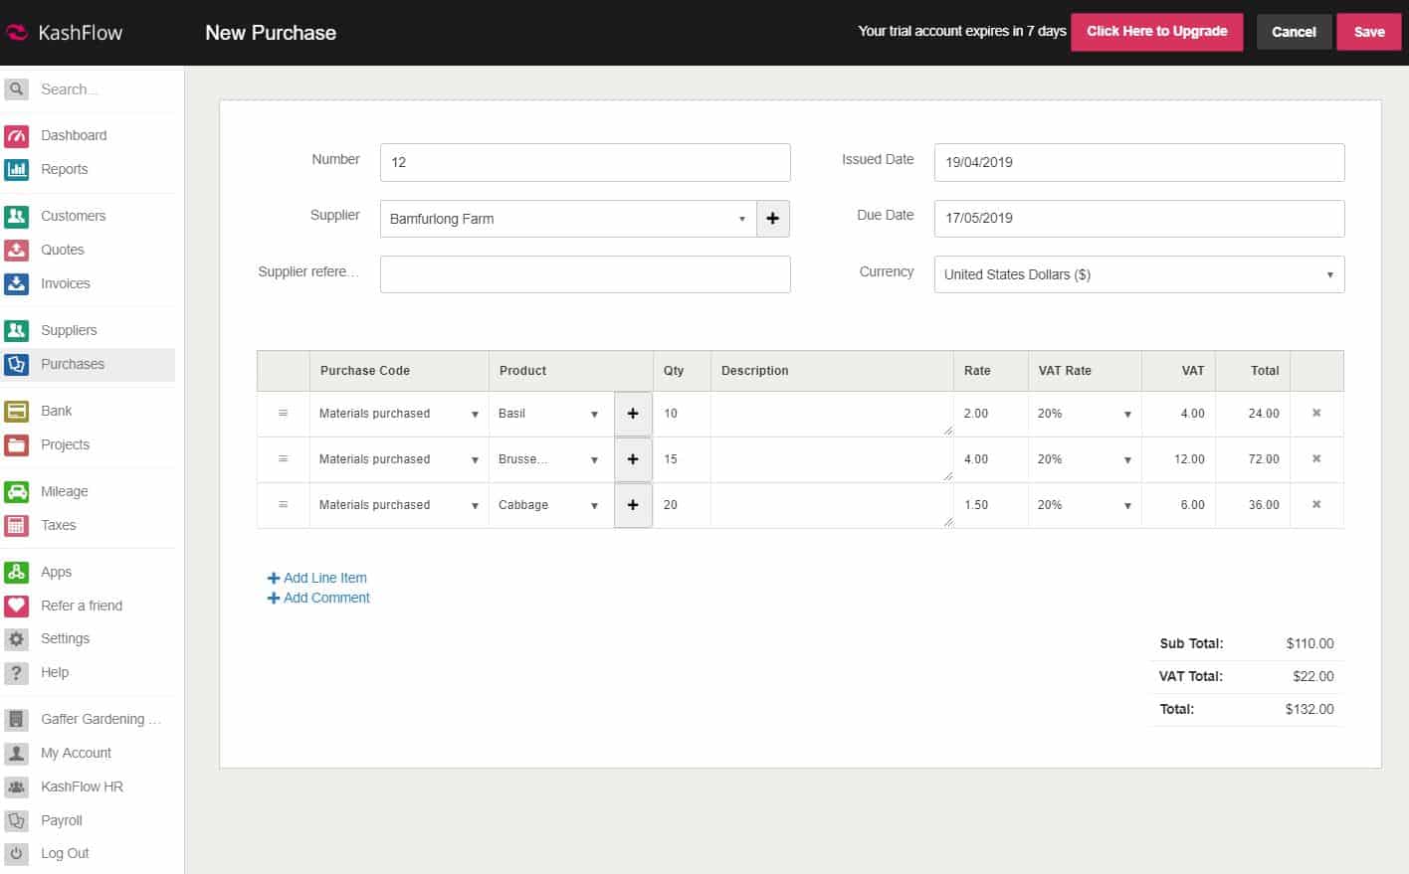Screen dimensions: 1409x874
Task: Click the Taxes calculator icon
Action: (16, 525)
